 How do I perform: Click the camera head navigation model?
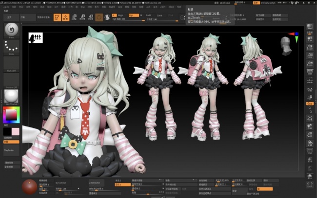pos(286,46)
